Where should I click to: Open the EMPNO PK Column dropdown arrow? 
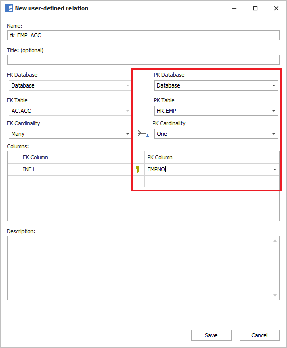tap(275, 169)
